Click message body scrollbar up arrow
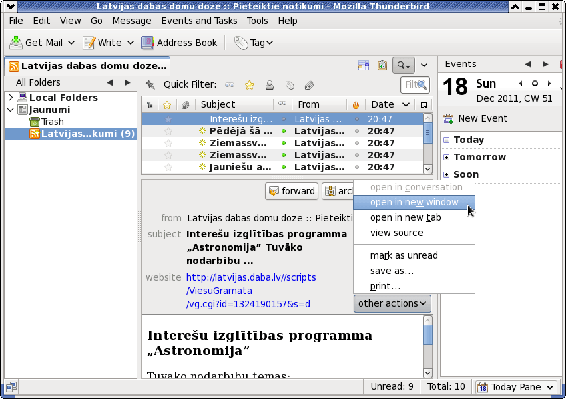This screenshot has width=566, height=399. [427, 320]
